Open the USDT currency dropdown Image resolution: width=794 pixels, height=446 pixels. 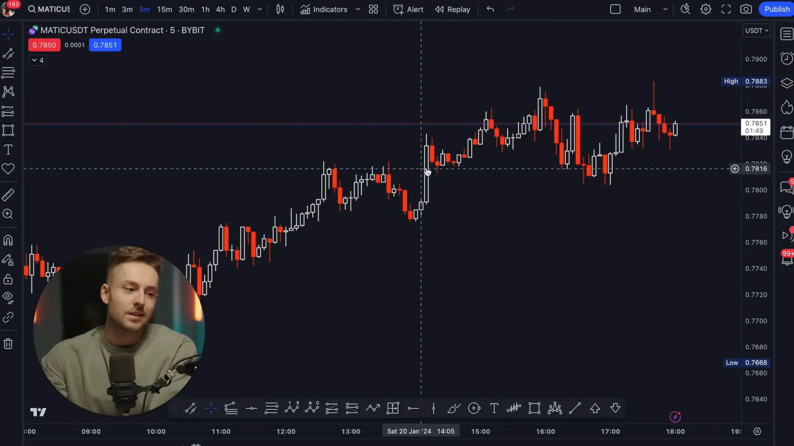pyautogui.click(x=756, y=31)
